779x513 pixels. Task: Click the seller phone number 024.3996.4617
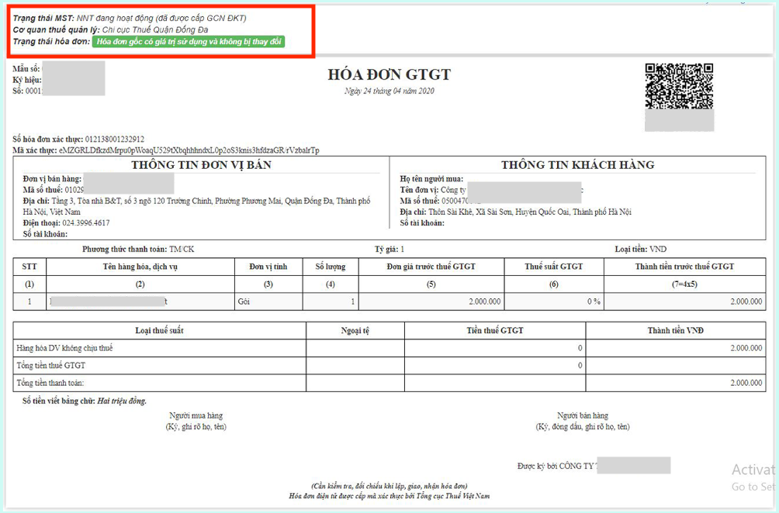86,222
